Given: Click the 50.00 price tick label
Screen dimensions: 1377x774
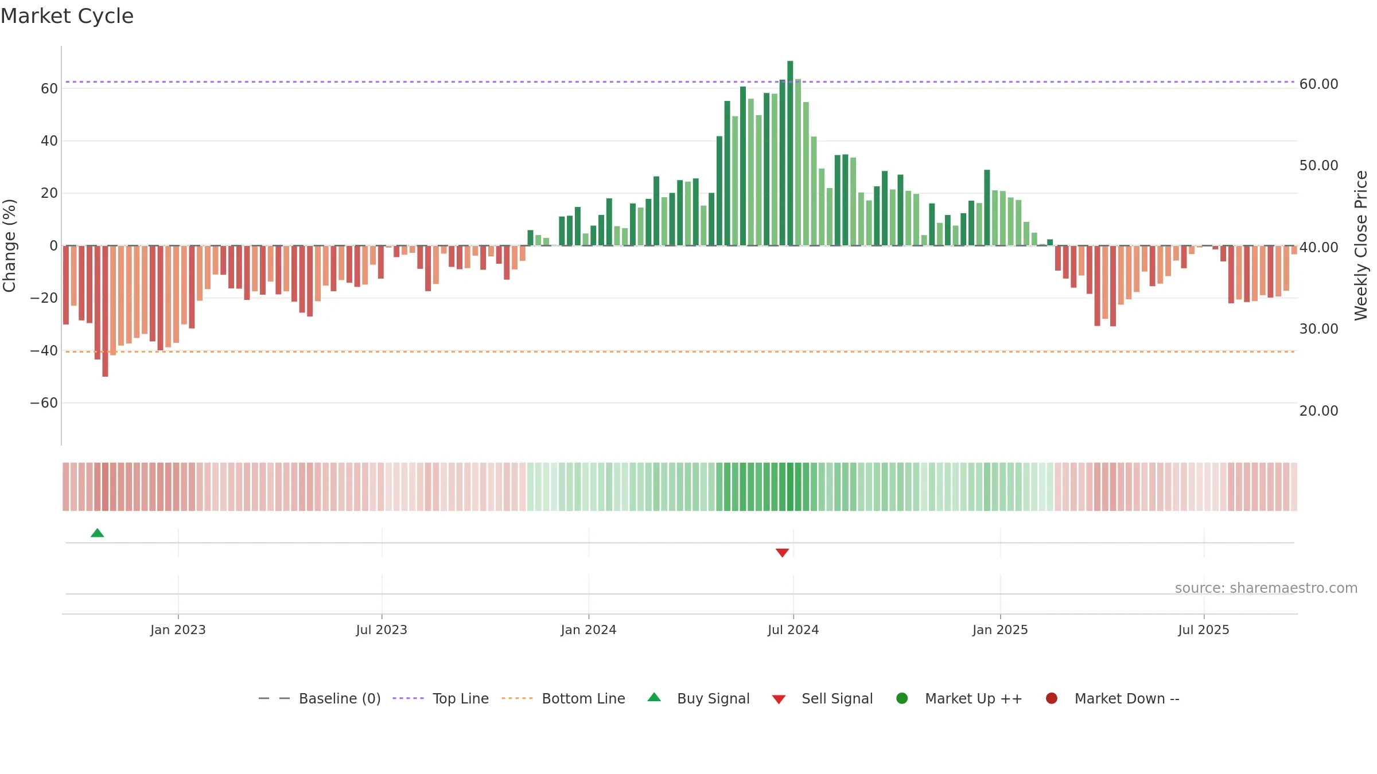Looking at the screenshot, I should pos(1319,166).
